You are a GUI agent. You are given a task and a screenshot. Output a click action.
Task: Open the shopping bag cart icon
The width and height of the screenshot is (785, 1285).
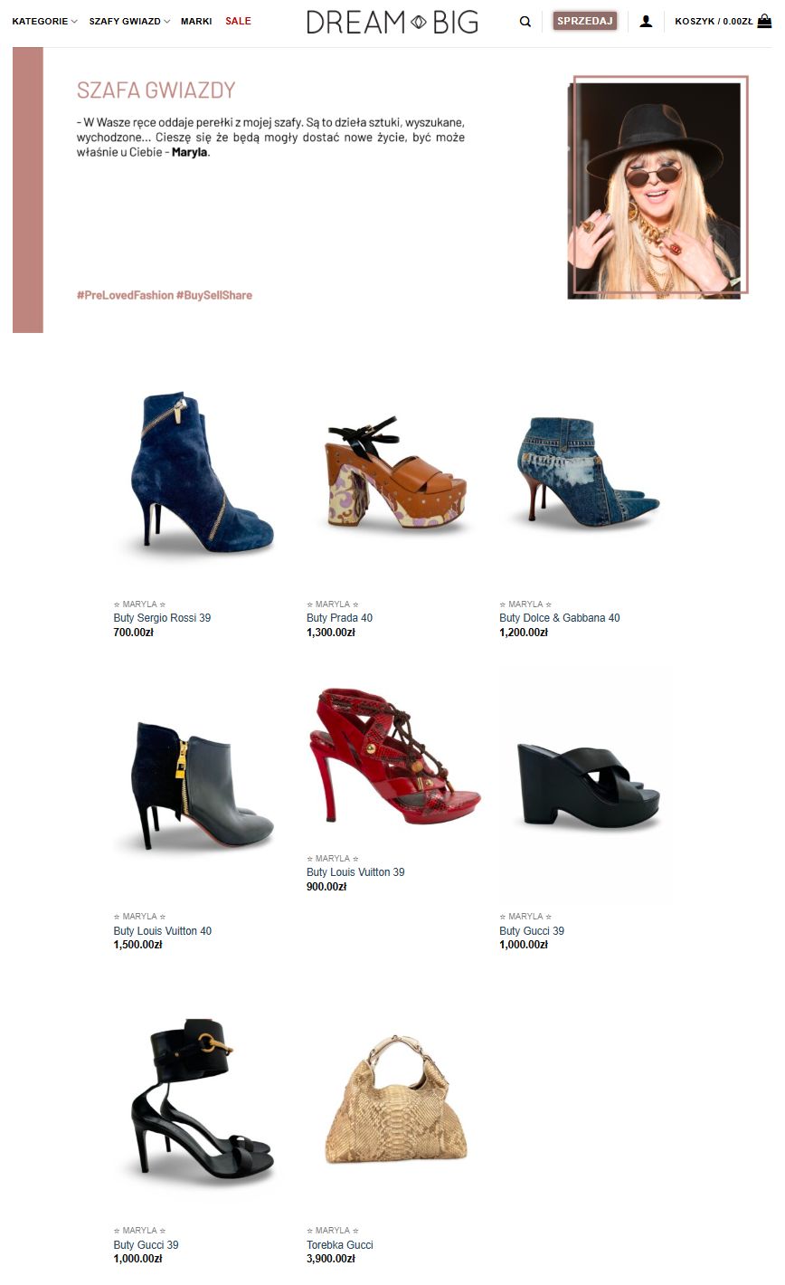point(765,21)
